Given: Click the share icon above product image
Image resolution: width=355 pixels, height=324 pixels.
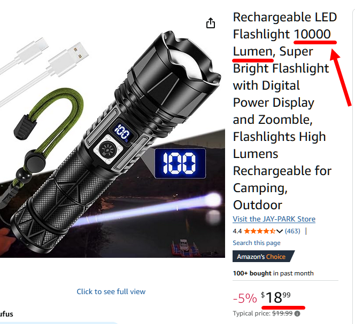Looking at the screenshot, I should 211,23.
